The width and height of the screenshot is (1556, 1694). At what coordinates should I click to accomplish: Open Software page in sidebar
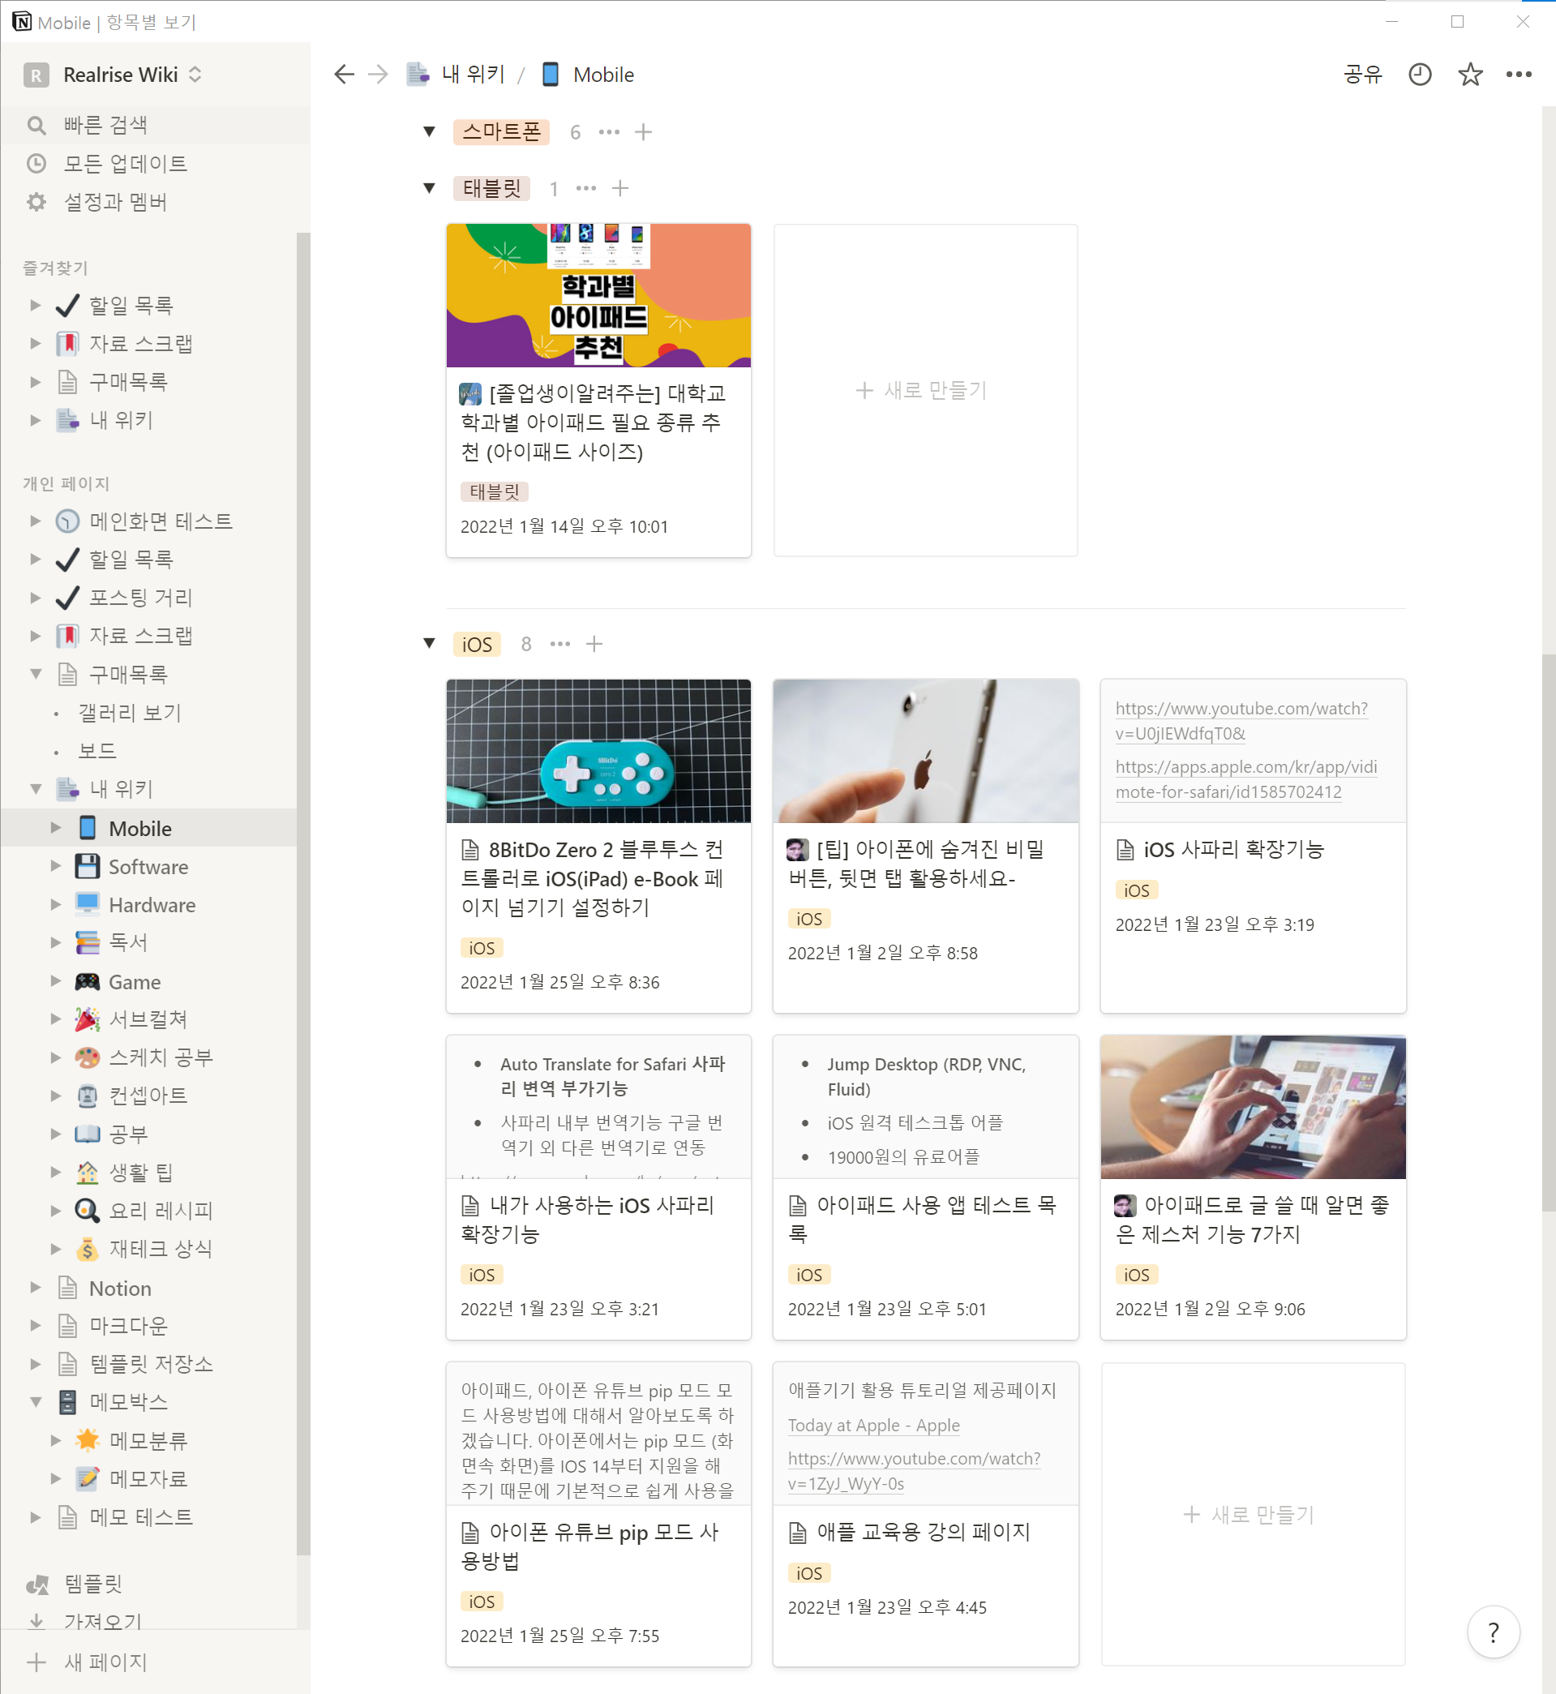click(148, 867)
